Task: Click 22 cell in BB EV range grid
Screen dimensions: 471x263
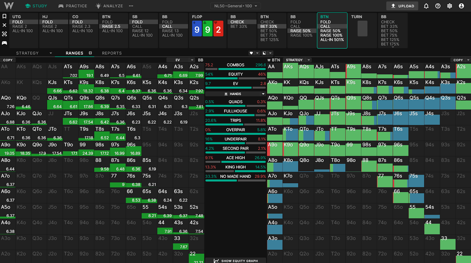Action: [196, 257]
